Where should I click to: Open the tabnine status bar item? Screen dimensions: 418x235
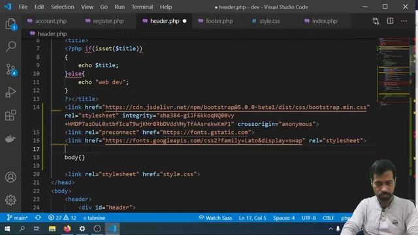(94, 217)
